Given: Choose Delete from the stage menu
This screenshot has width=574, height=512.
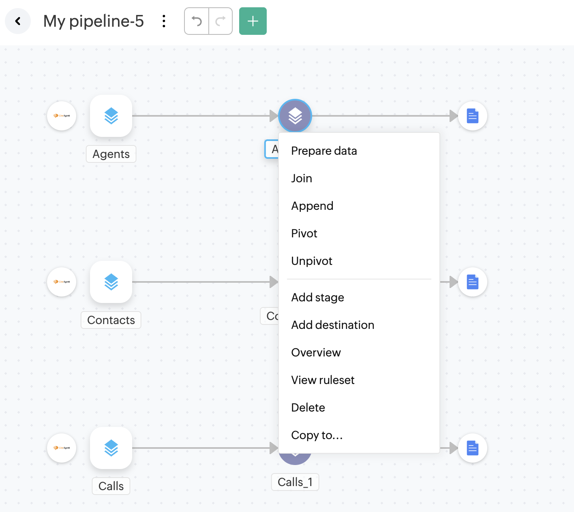Looking at the screenshot, I should 308,407.
